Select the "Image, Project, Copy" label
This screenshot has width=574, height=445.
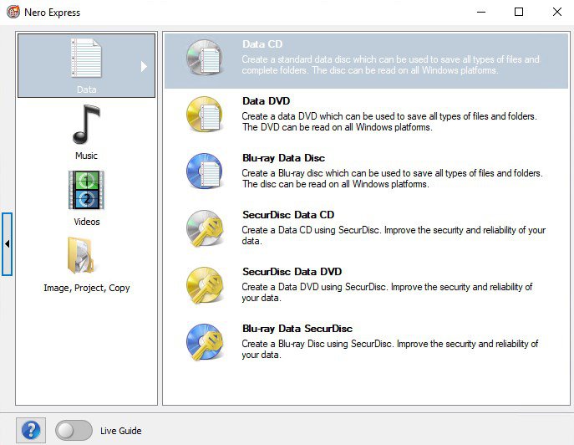coord(87,288)
